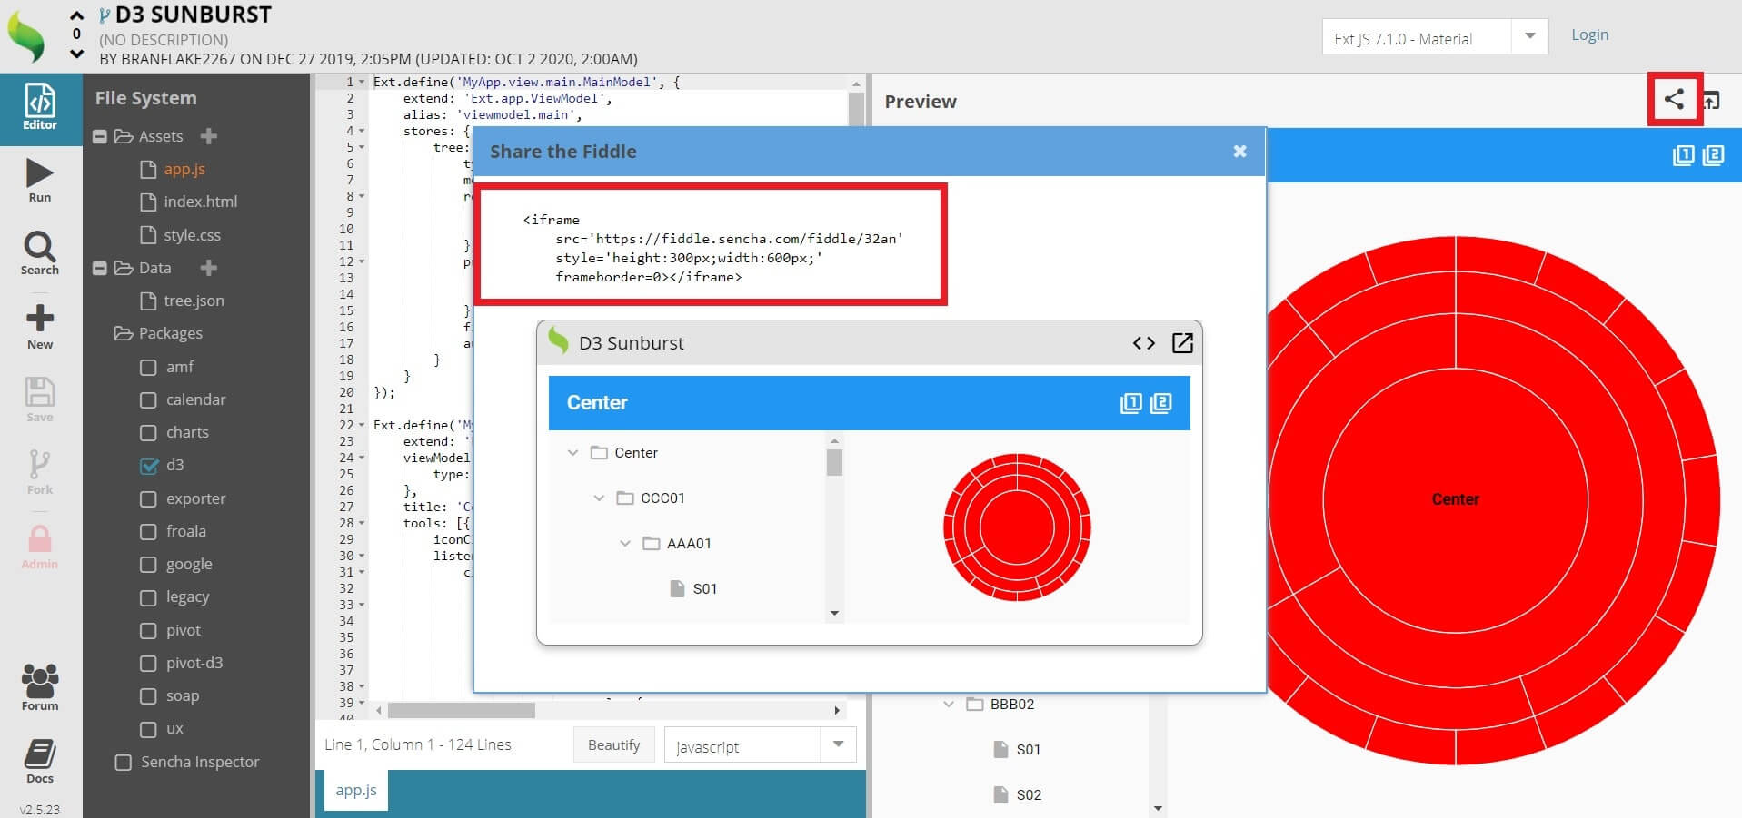The width and height of the screenshot is (1742, 818).
Task: Add a new file to Data folder
Action: point(209,268)
